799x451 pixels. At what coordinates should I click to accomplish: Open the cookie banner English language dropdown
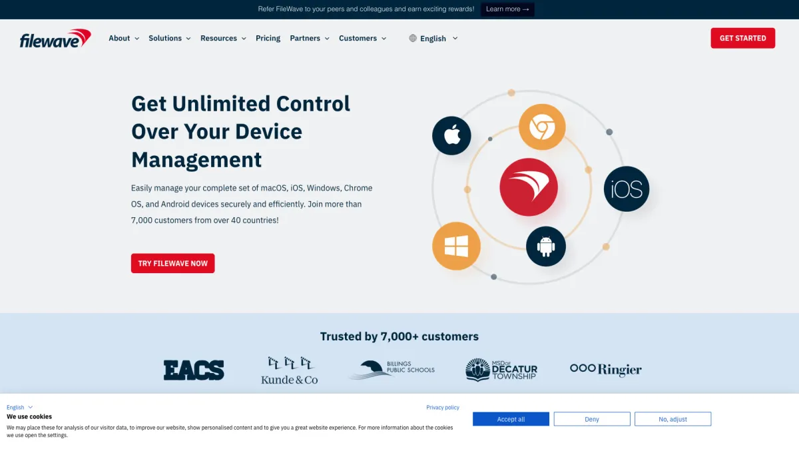tap(20, 407)
